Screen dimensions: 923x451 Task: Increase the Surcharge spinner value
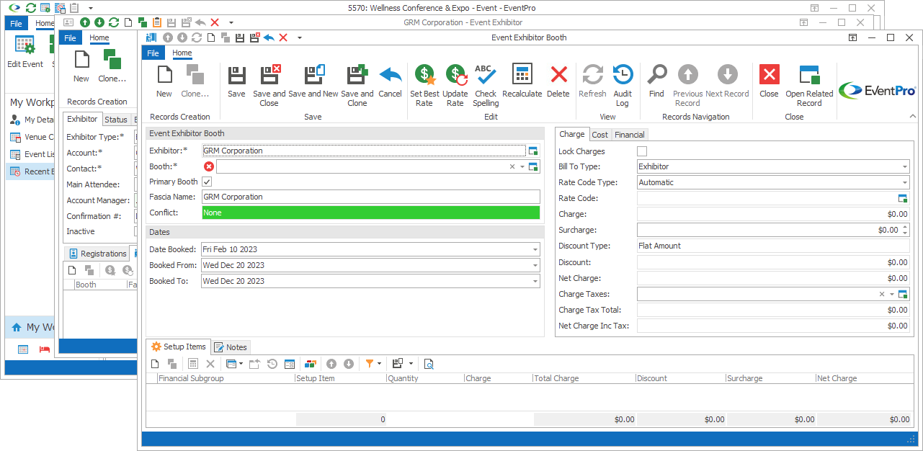pyautogui.click(x=906, y=227)
